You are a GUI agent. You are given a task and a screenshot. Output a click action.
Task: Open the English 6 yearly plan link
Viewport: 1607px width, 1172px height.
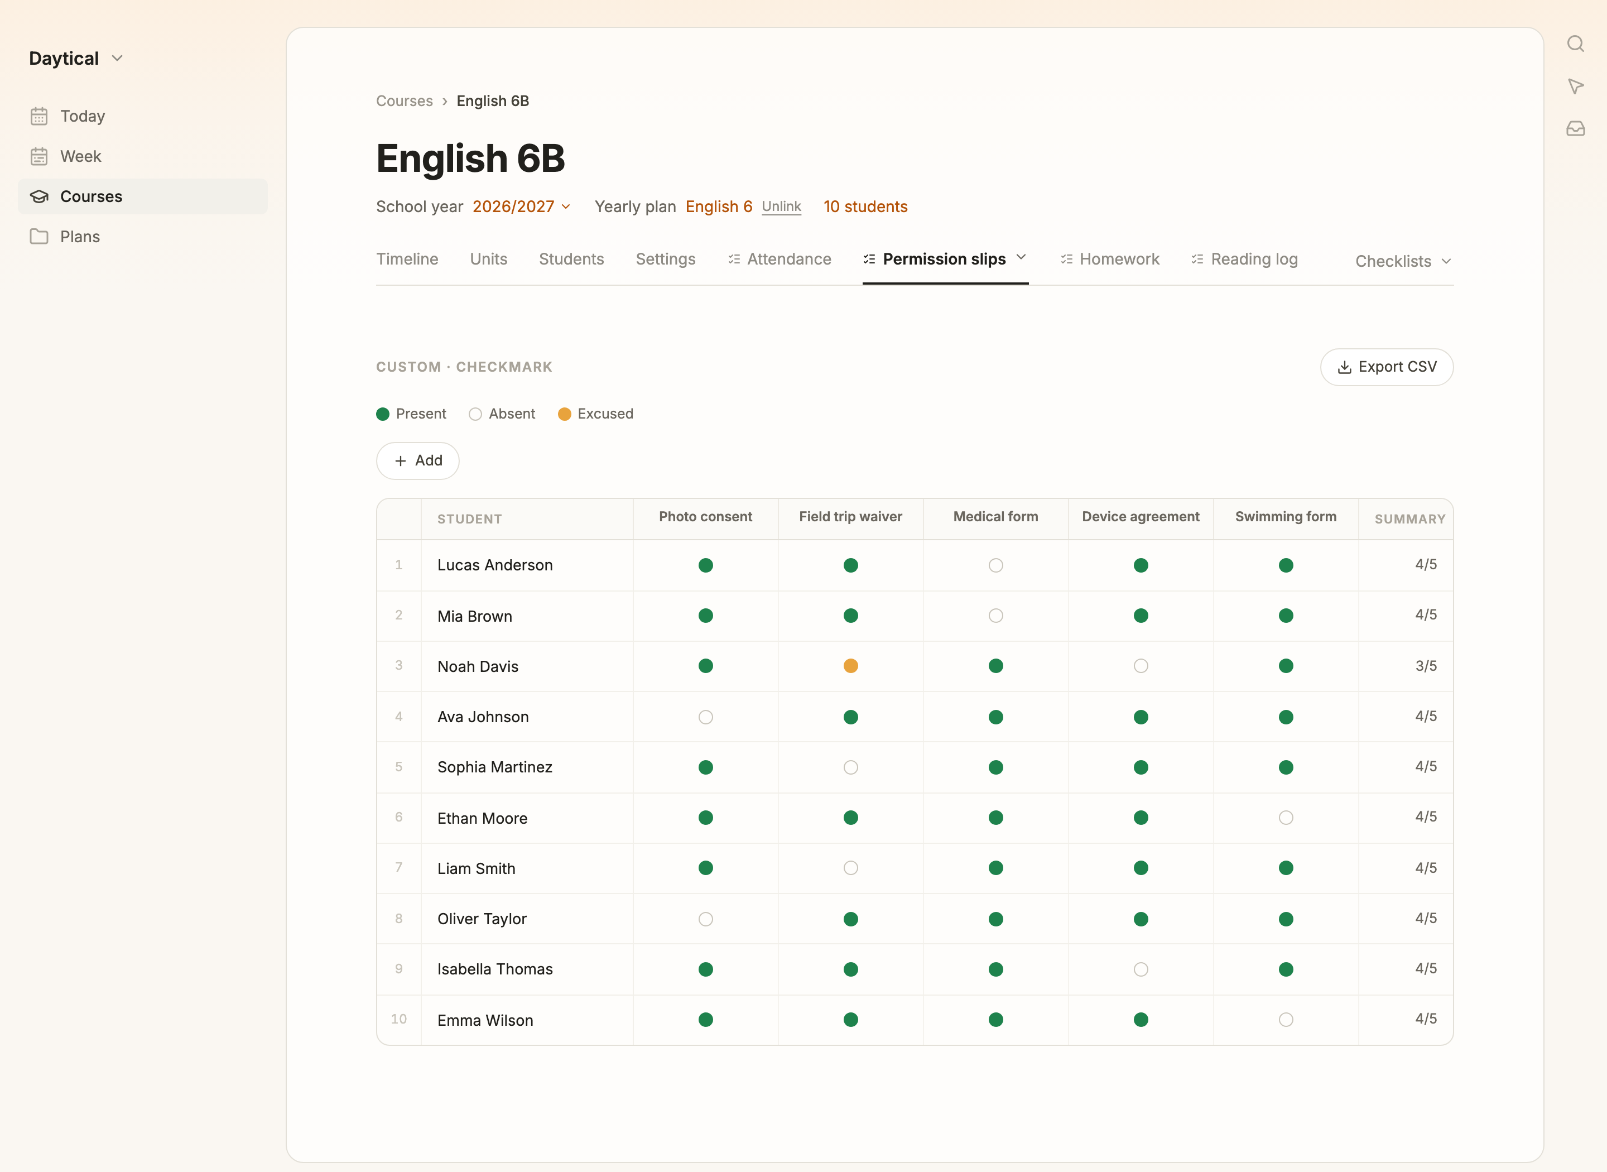point(718,206)
